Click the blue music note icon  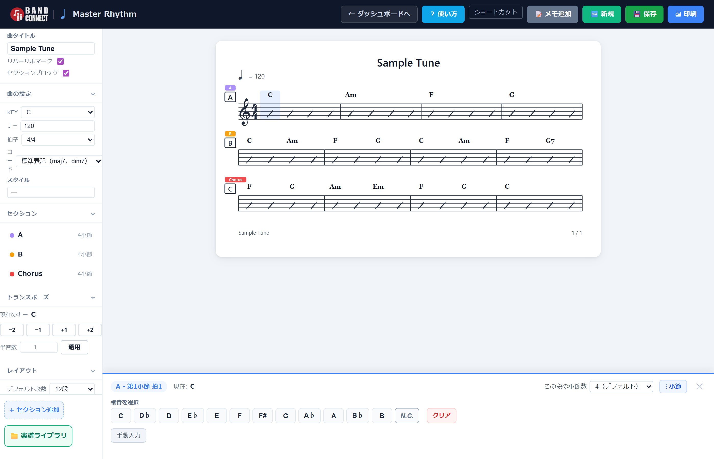[x=63, y=14]
